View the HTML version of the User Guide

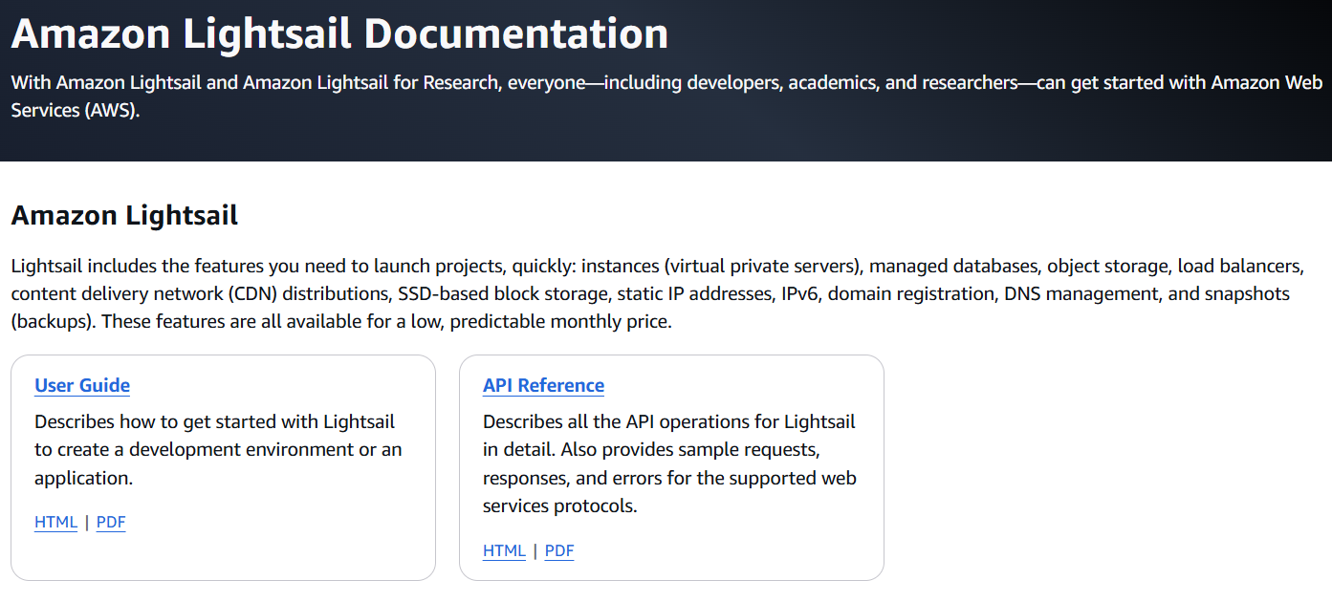click(x=55, y=522)
